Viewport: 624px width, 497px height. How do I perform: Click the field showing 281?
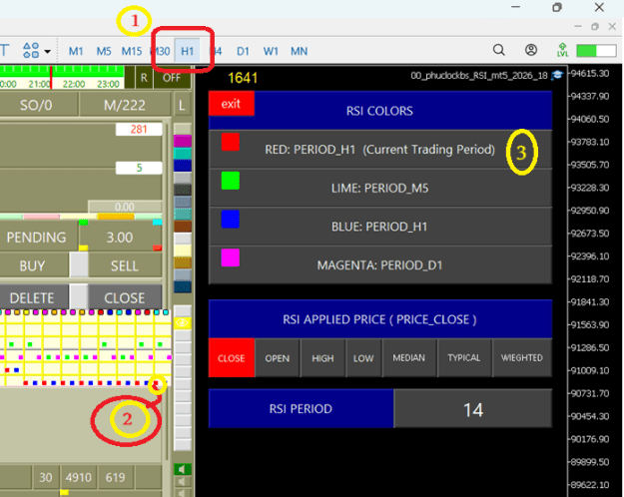(x=139, y=130)
